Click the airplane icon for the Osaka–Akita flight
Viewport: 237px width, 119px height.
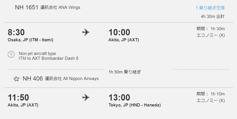coord(86,32)
